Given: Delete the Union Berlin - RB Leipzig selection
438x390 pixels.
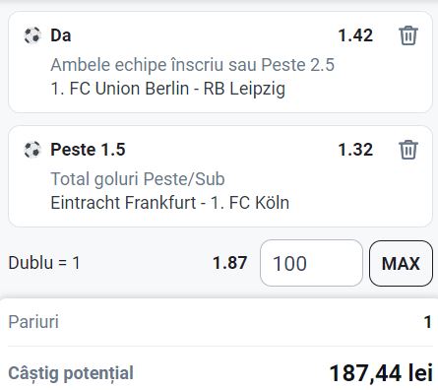Looking at the screenshot, I should pos(408,35).
